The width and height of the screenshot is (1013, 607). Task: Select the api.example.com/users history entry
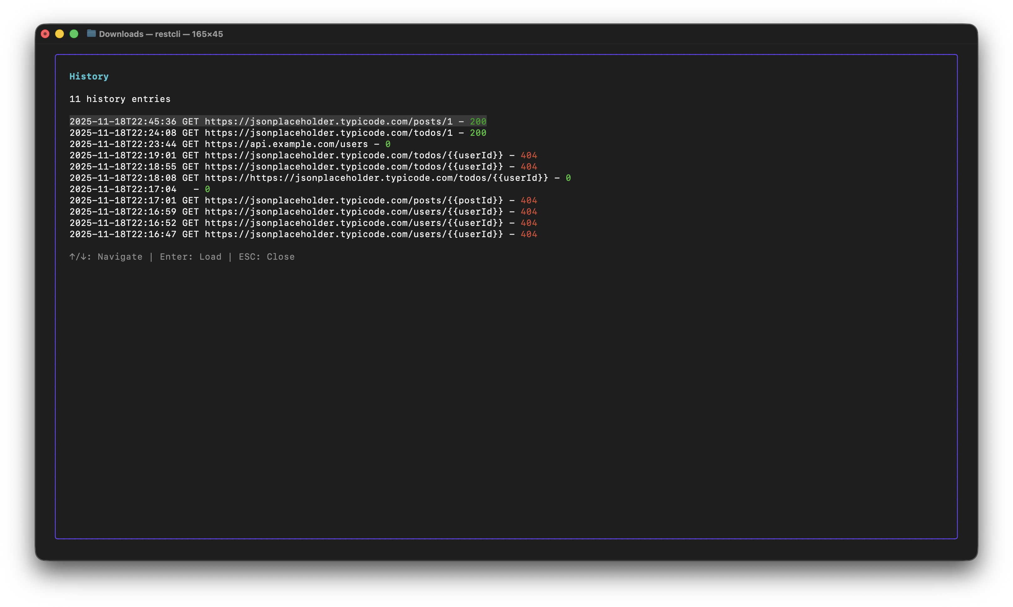[229, 144]
